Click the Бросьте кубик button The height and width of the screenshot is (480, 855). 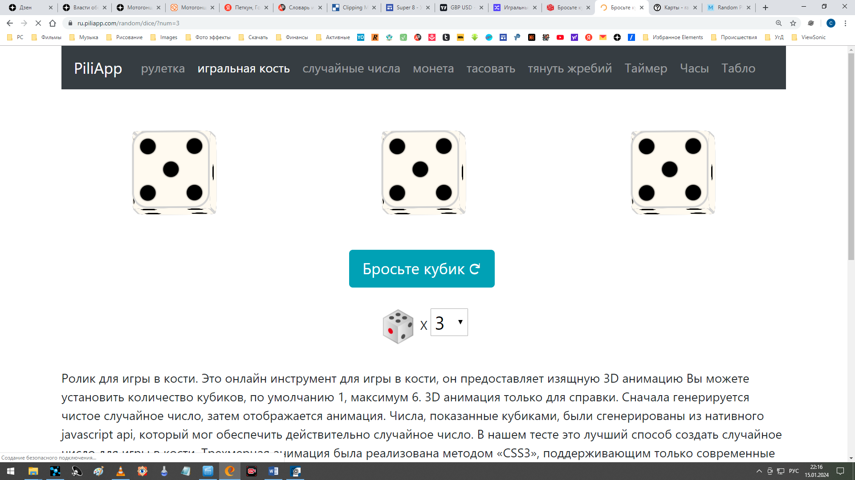click(422, 268)
